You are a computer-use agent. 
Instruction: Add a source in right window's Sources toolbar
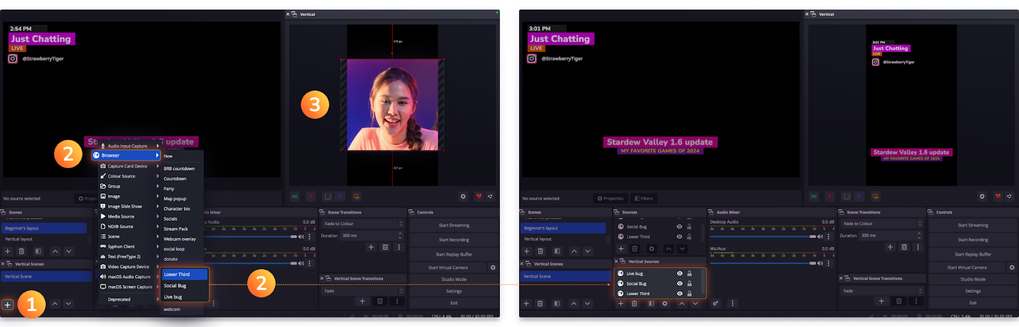click(621, 249)
